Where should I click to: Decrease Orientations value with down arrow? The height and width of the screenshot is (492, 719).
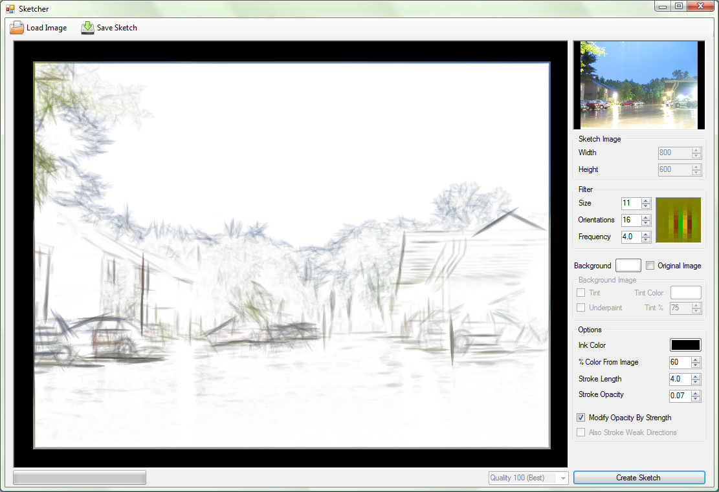[645, 223]
